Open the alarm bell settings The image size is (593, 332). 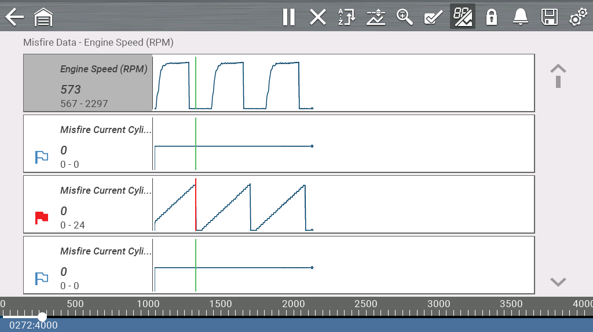[520, 17]
